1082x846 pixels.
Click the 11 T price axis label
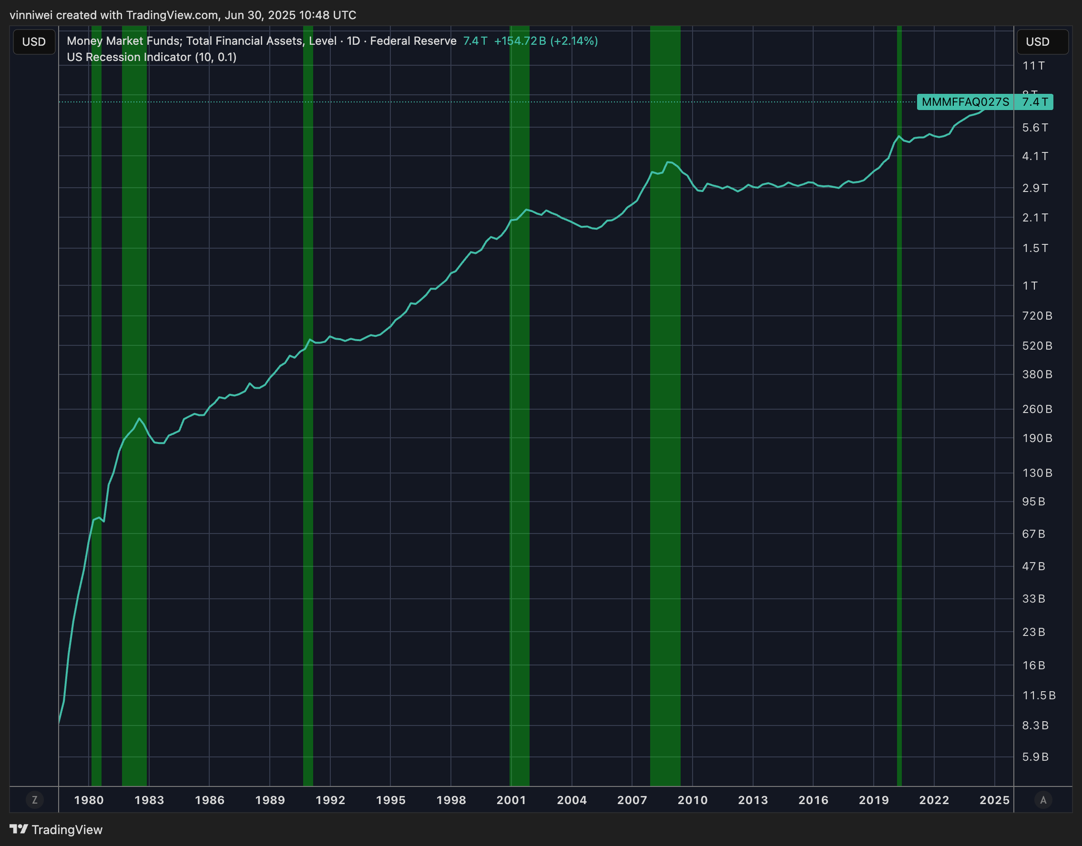1033,66
